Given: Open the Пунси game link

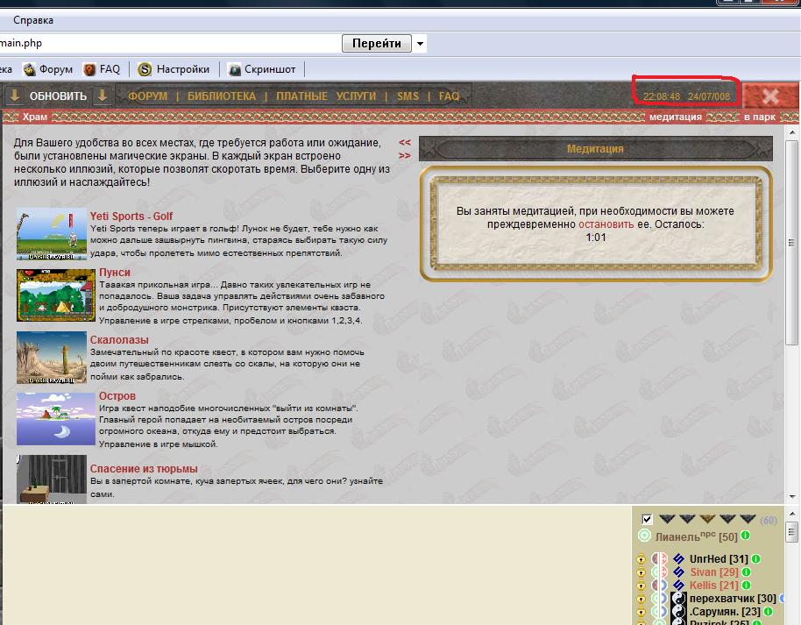Looking at the screenshot, I should [115, 273].
